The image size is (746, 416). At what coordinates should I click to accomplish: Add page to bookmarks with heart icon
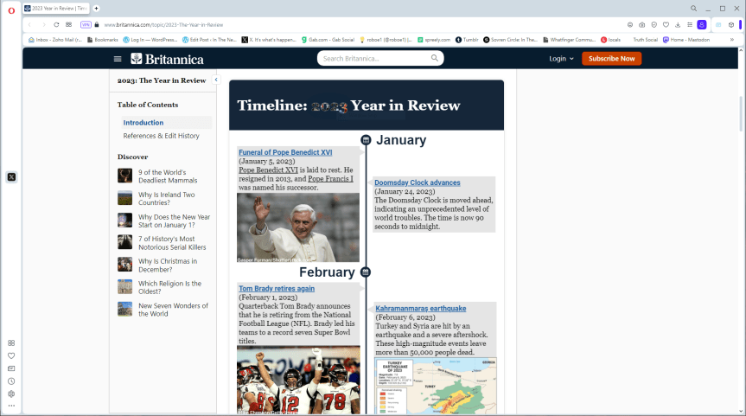coord(666,25)
